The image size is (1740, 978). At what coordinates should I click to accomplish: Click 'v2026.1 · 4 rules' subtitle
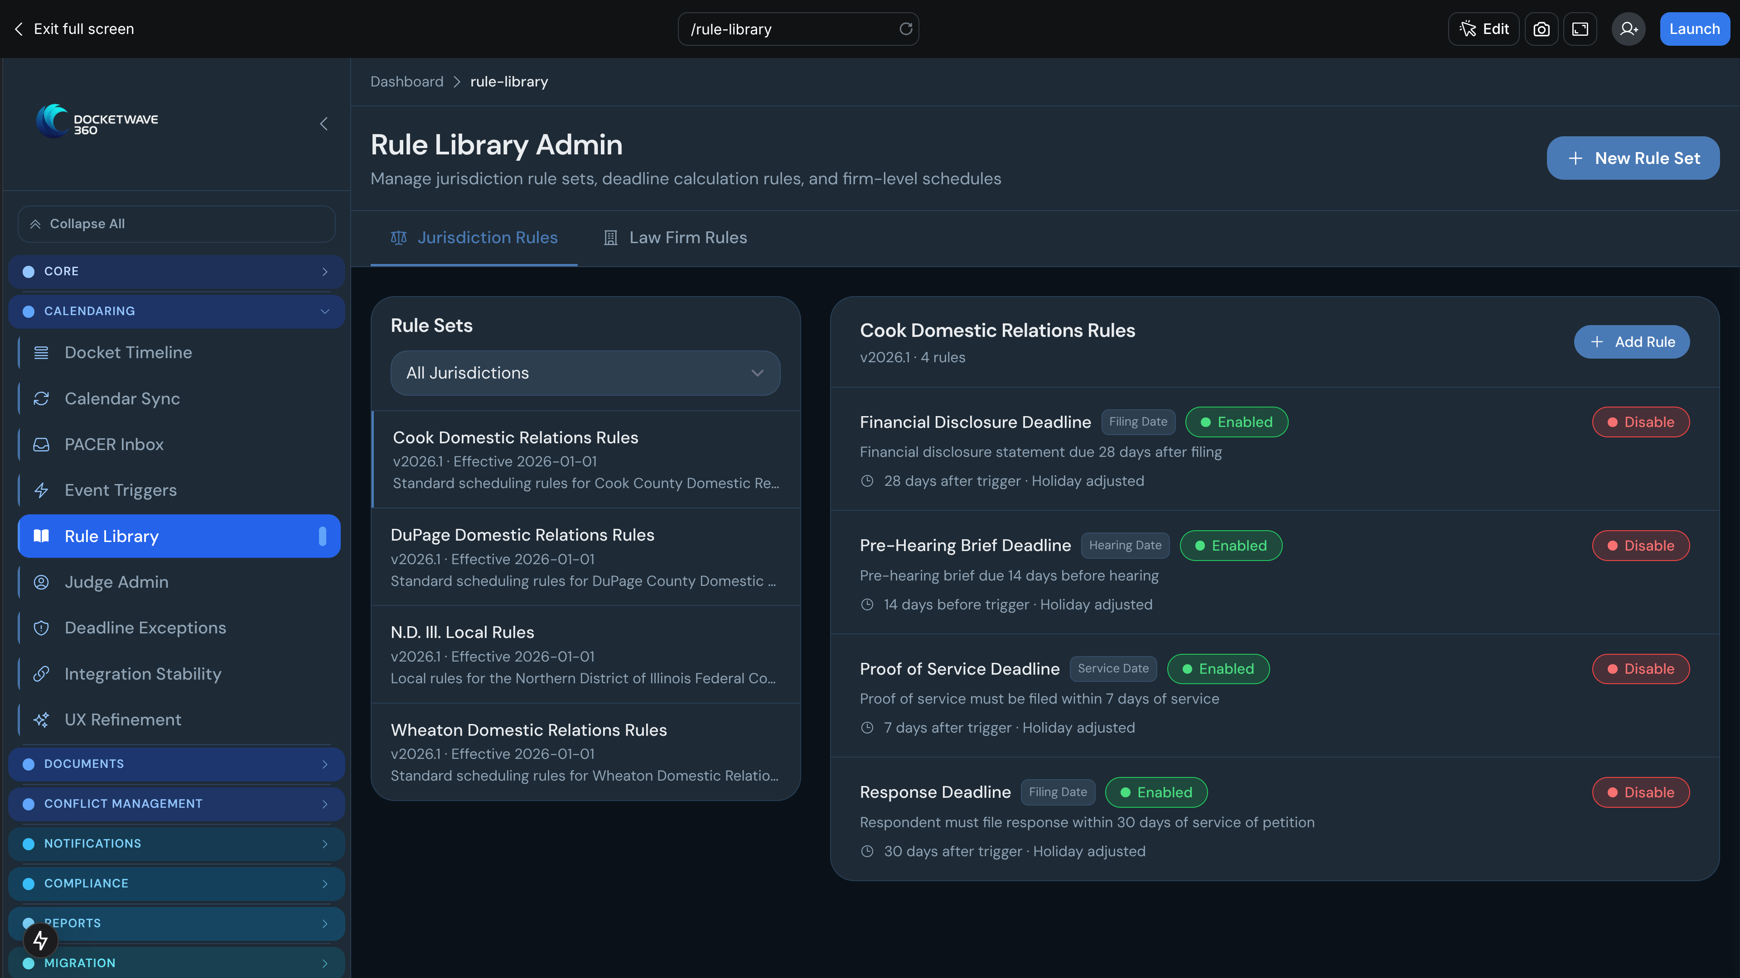click(x=913, y=358)
